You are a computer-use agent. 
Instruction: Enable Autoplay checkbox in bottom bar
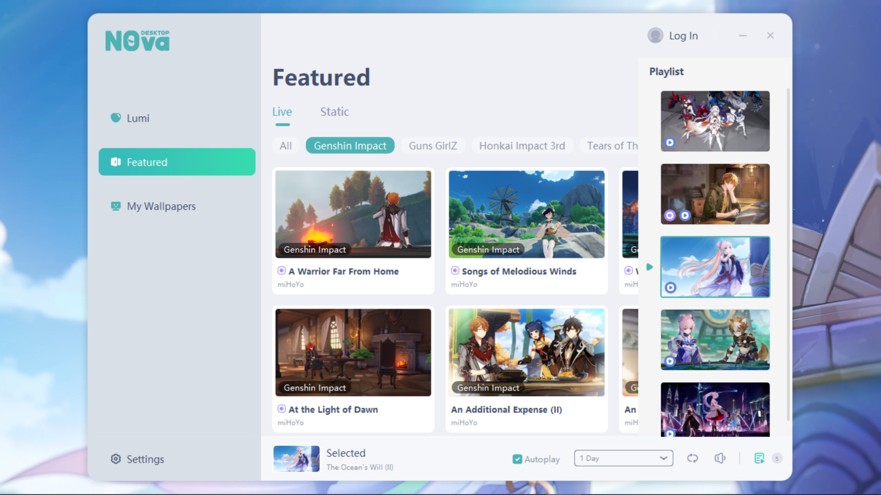click(517, 458)
